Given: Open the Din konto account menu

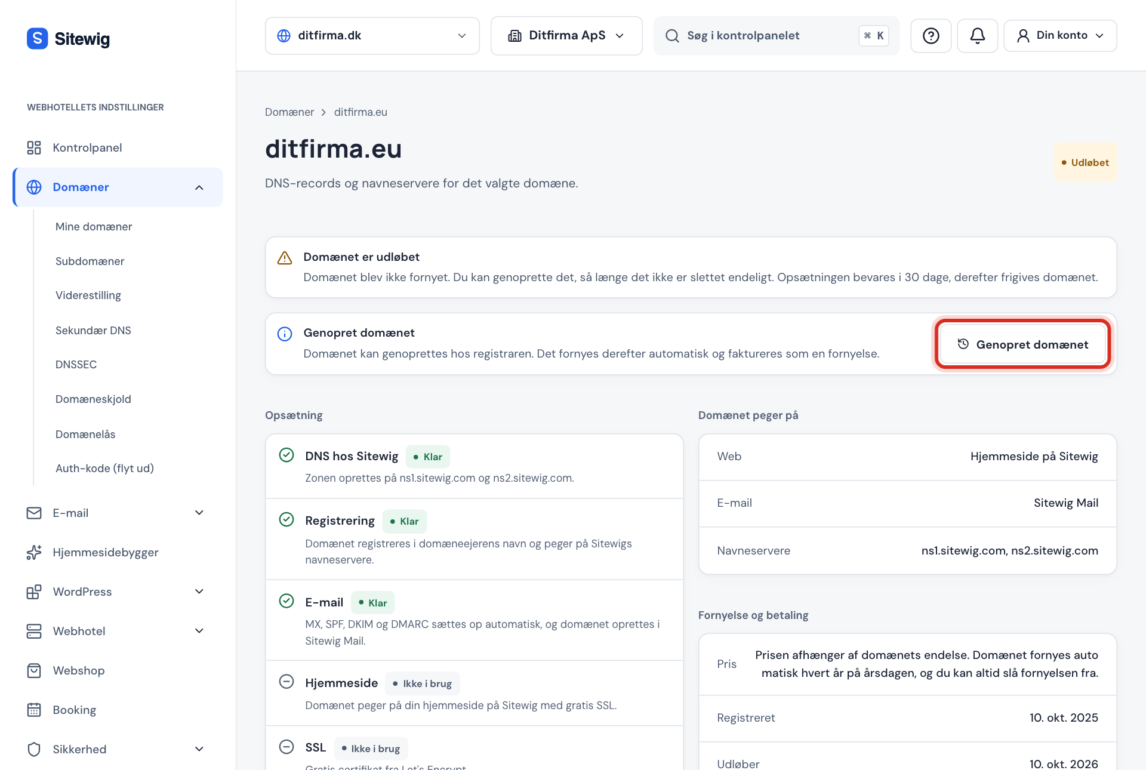Looking at the screenshot, I should point(1060,36).
